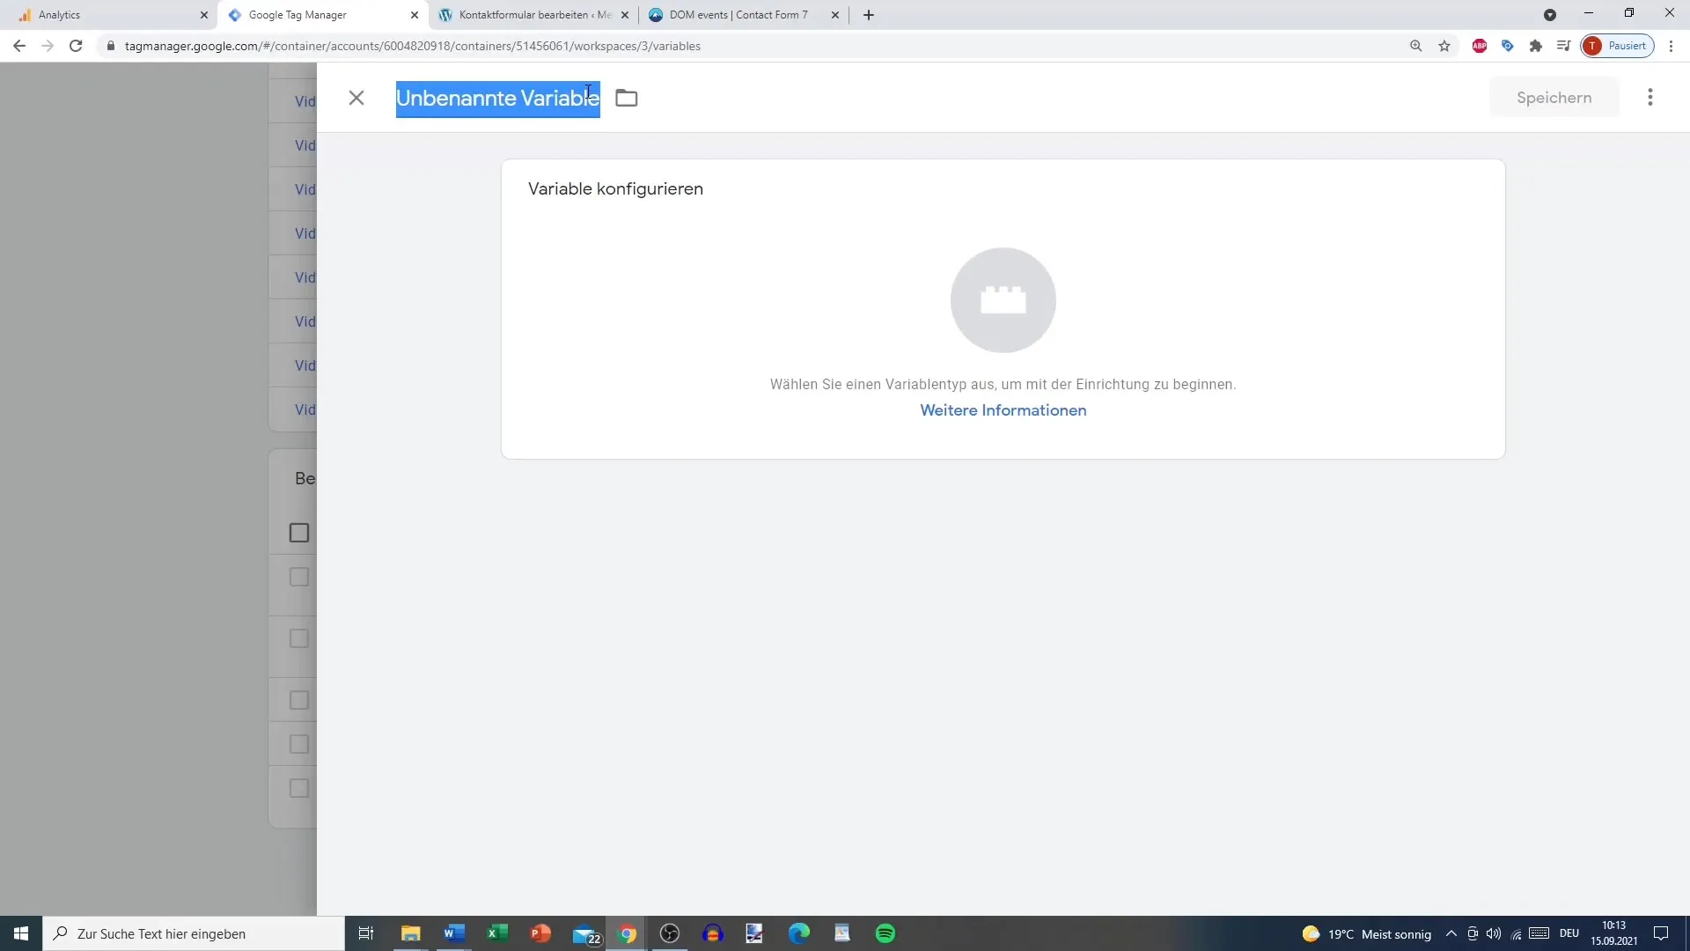Click the Spotify icon in taskbar

point(885,933)
